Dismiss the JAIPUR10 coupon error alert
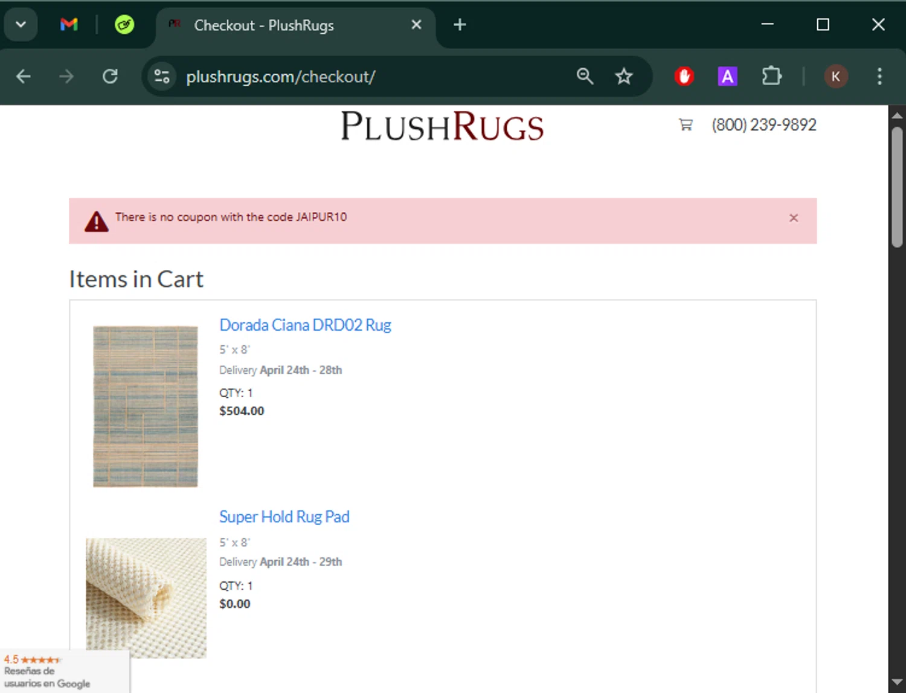The height and width of the screenshot is (693, 906). [x=794, y=218]
